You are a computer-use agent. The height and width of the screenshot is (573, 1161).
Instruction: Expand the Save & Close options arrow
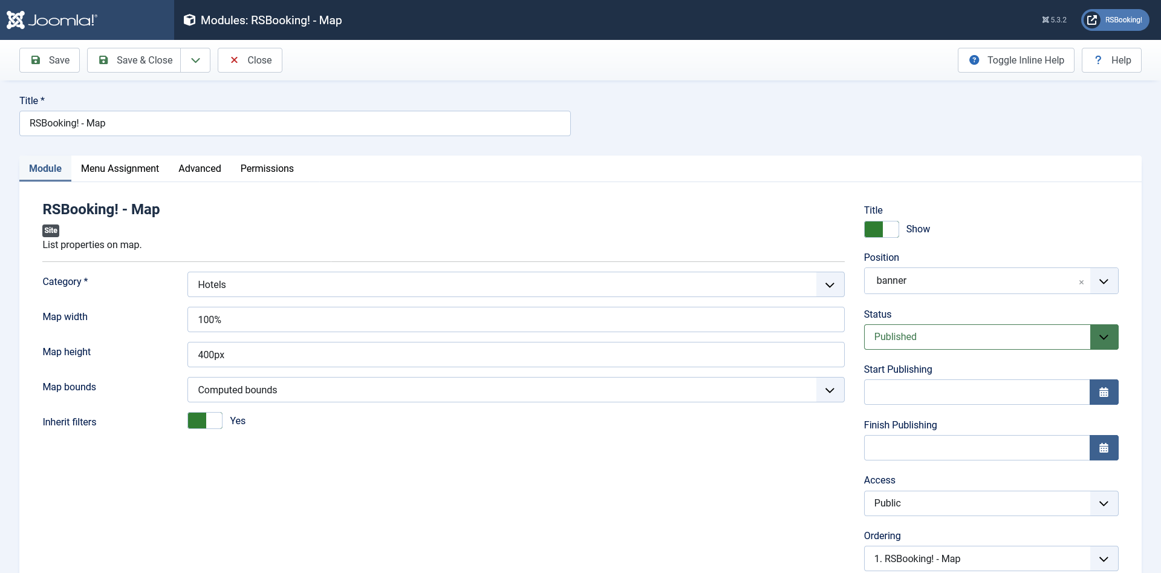[x=195, y=60]
